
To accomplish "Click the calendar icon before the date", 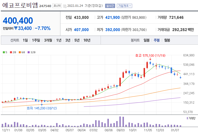I will click(x=65, y=6).
